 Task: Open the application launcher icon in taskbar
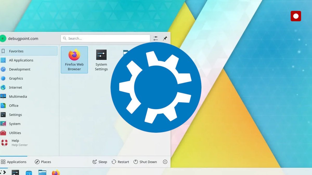3,172
